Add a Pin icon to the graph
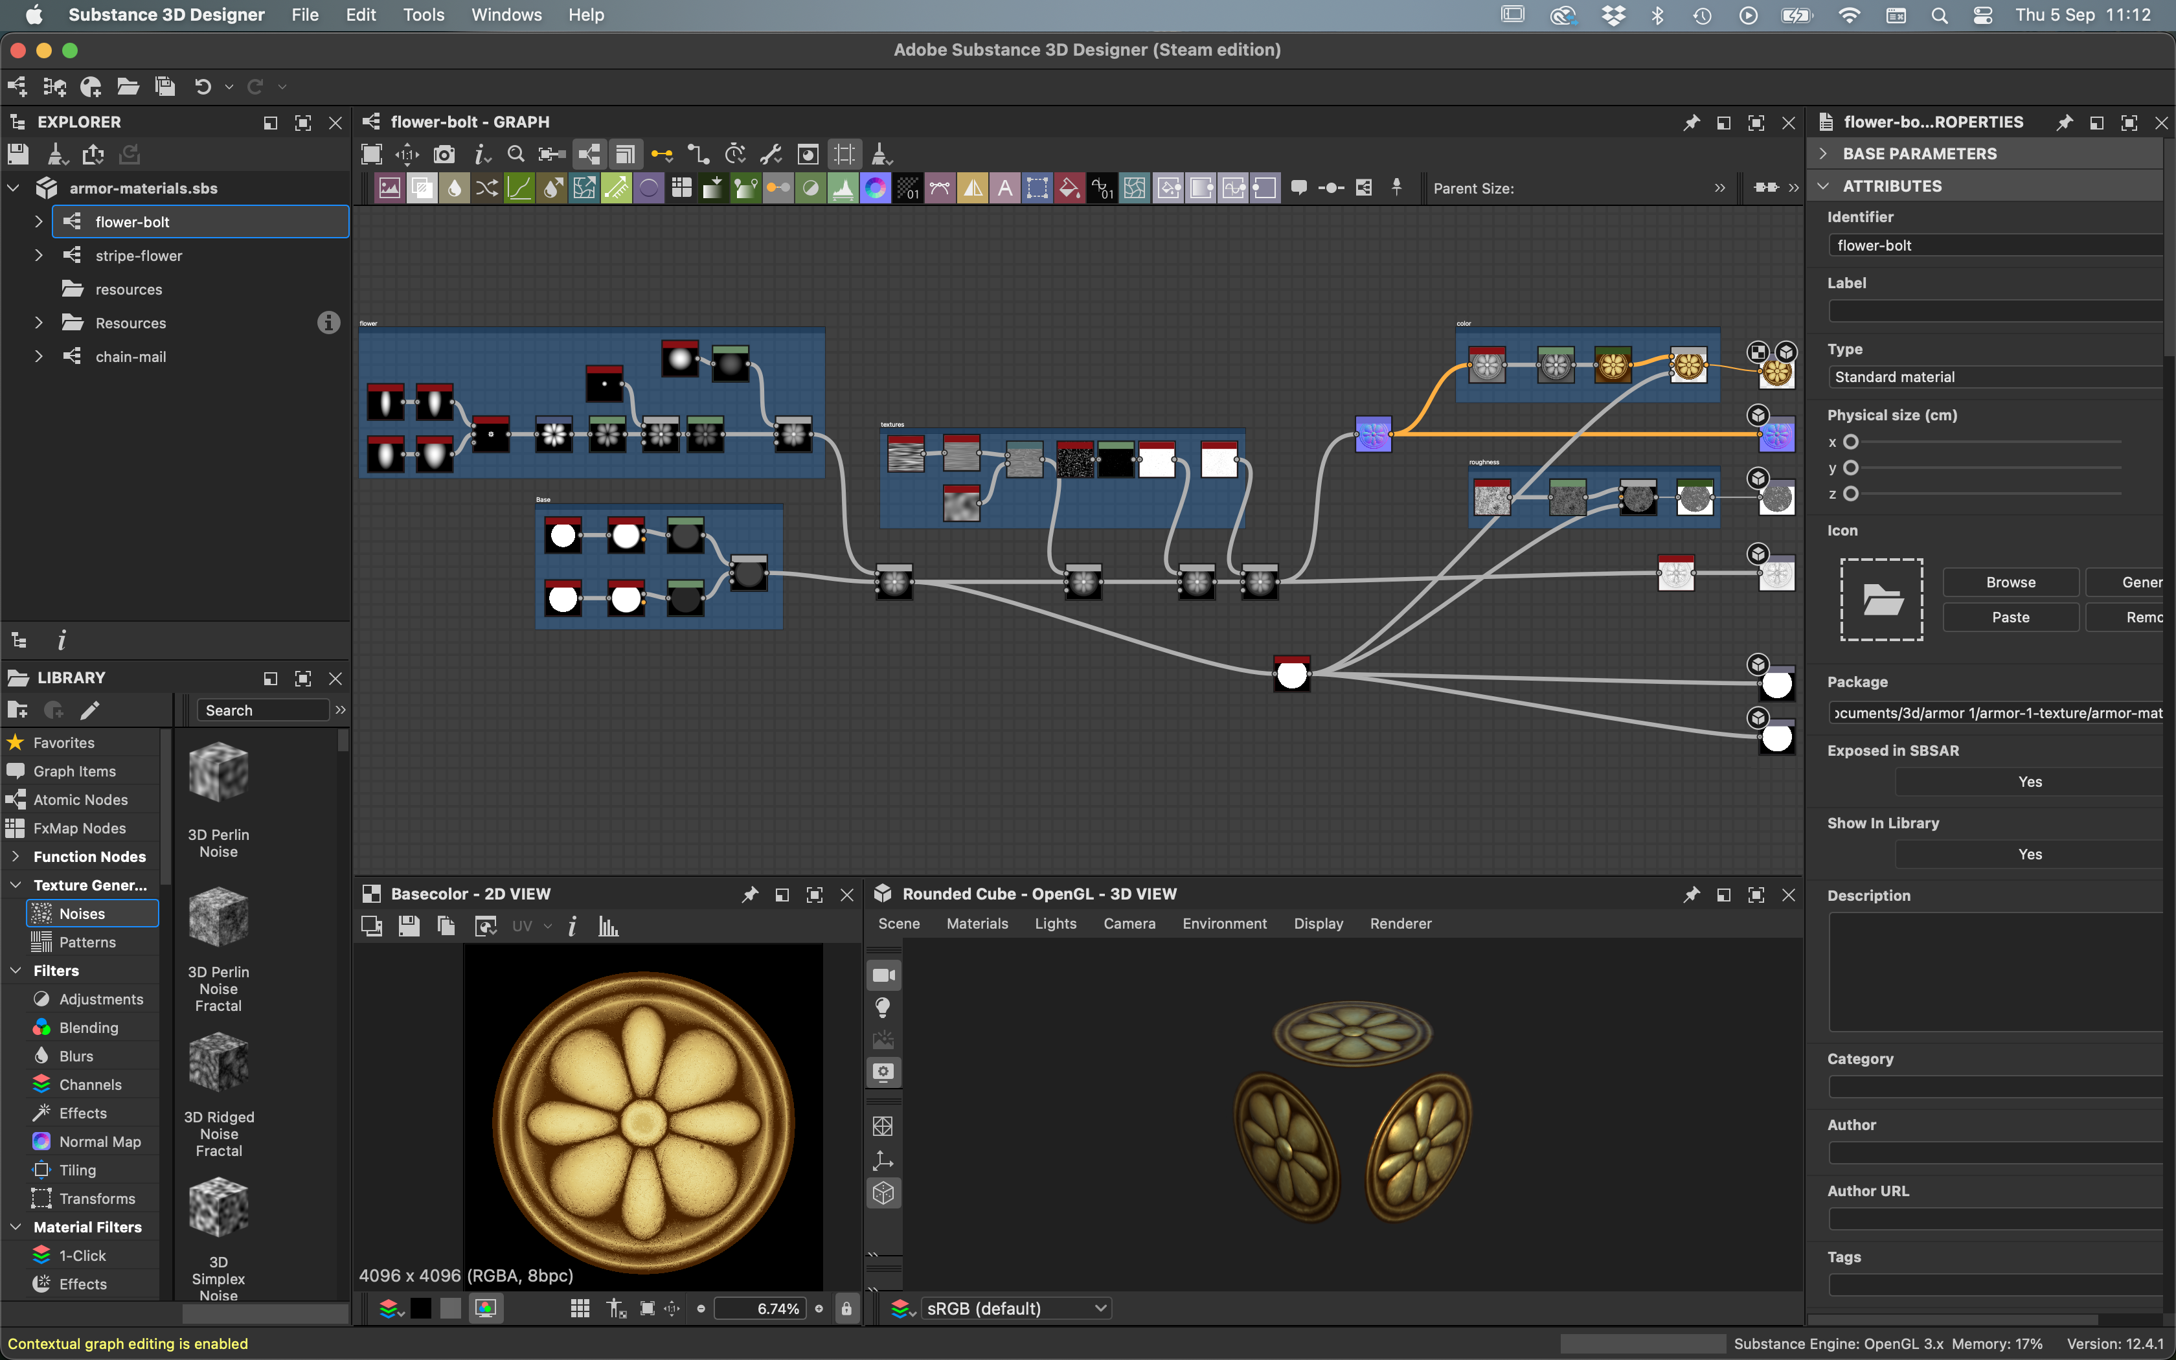Image resolution: width=2176 pixels, height=1360 pixels. coord(1396,188)
